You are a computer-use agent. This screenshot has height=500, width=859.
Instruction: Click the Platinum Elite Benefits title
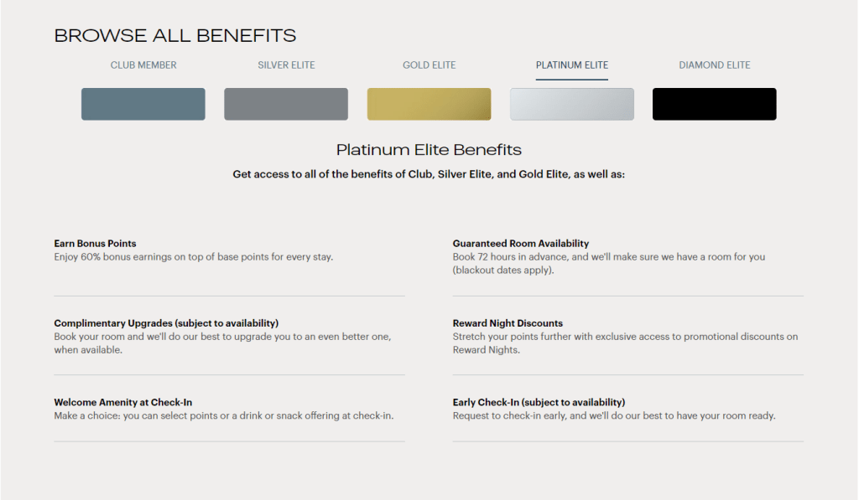pos(429,150)
